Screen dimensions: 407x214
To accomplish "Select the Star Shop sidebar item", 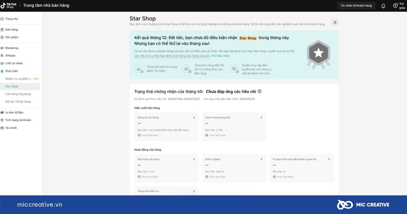I will pyautogui.click(x=20, y=86).
